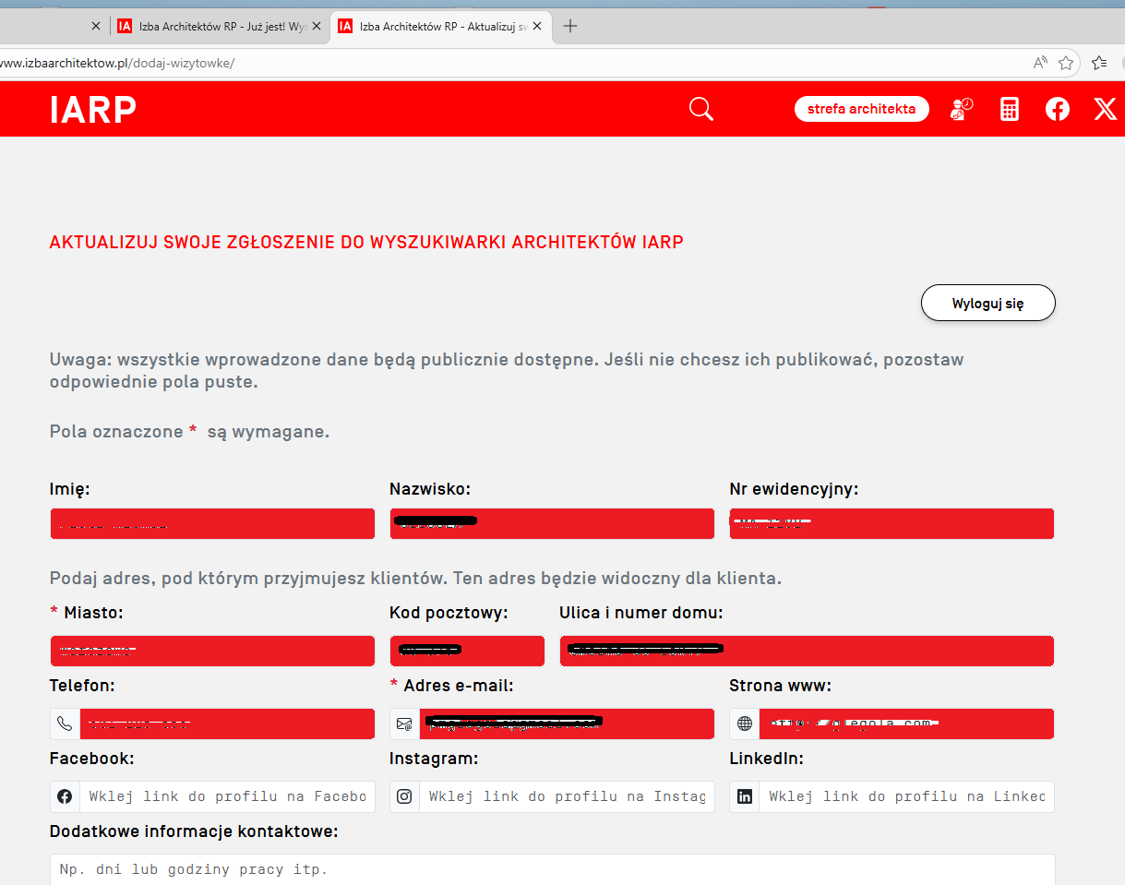Open IARP Facebook page icon
The width and height of the screenshot is (1125, 885).
click(1057, 110)
